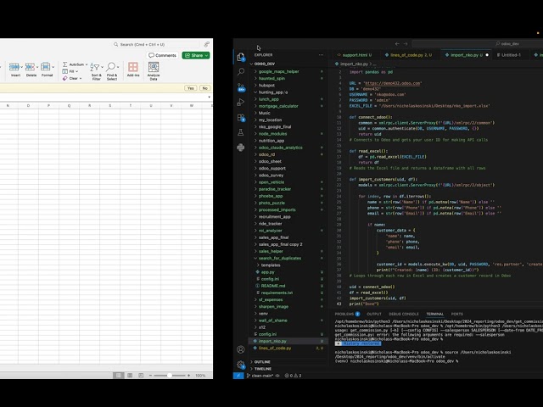
Task: Click the clean-main branch in status bar
Action: click(x=260, y=376)
